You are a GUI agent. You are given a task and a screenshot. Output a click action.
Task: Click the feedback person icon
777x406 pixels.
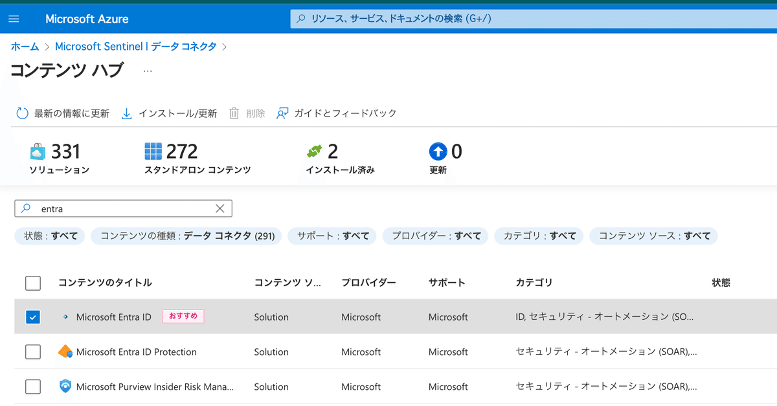click(282, 113)
